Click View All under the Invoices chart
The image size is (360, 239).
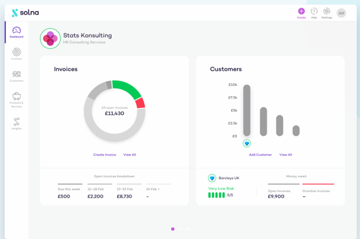pyautogui.click(x=130, y=155)
